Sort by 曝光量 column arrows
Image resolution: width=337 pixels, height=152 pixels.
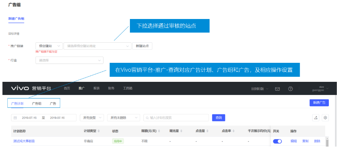181,131
